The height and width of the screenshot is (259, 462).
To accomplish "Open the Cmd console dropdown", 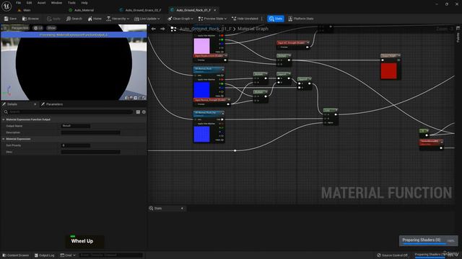I will [x=68, y=255].
